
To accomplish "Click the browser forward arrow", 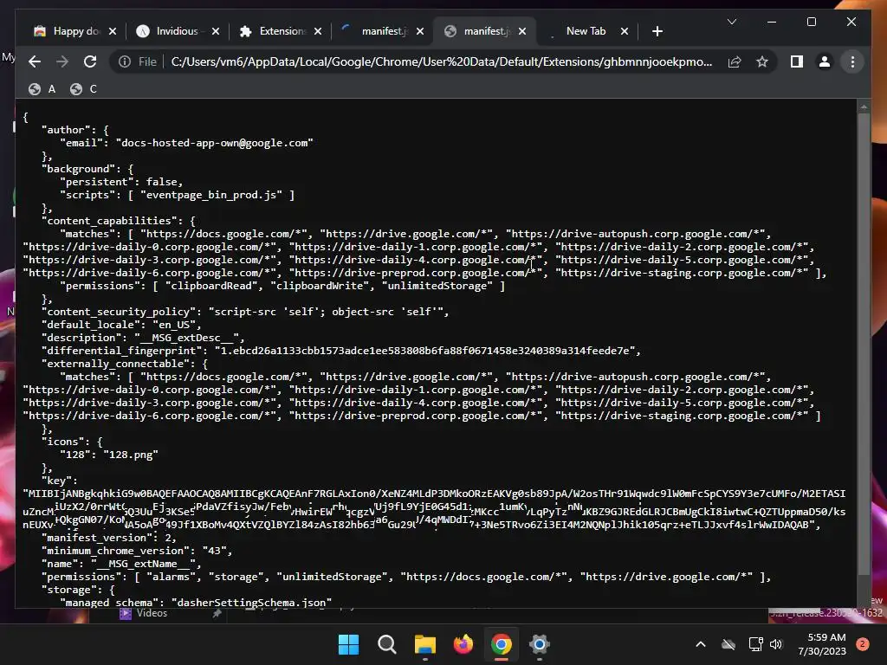I will tap(62, 61).
